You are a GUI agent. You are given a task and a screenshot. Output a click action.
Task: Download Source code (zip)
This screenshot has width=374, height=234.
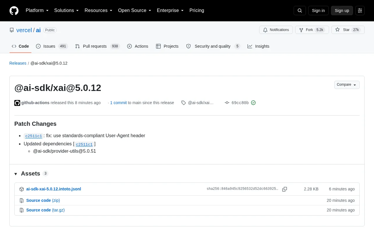[x=43, y=200]
